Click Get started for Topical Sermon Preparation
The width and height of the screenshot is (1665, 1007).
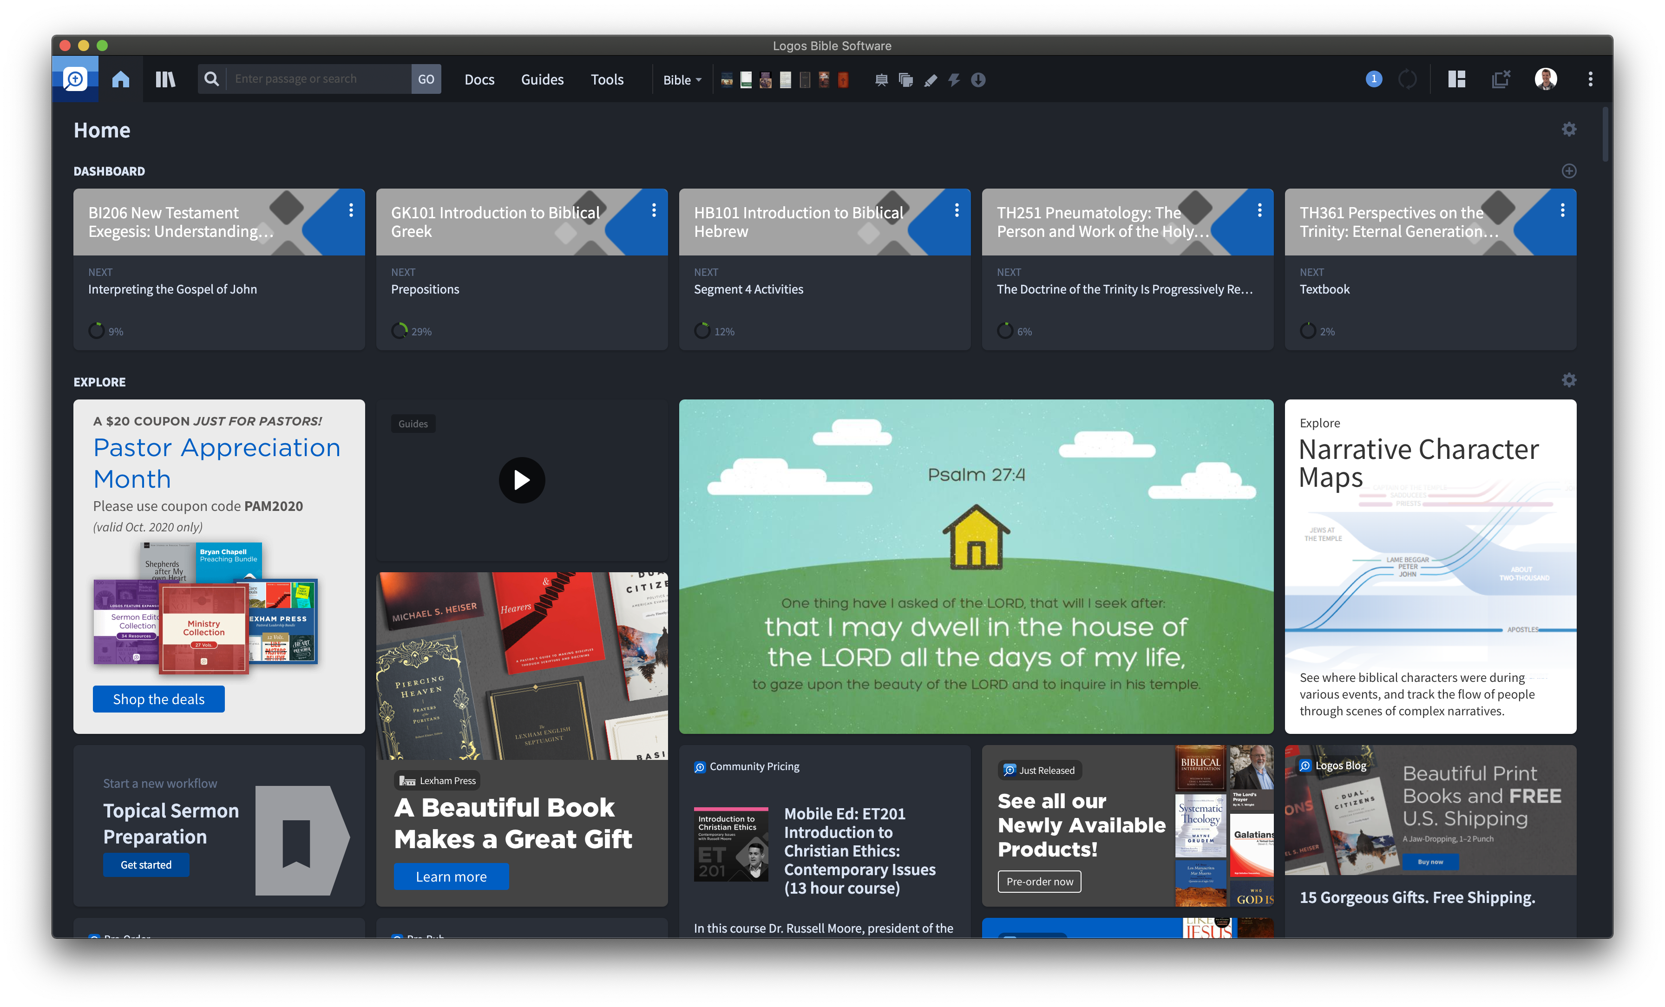146,864
